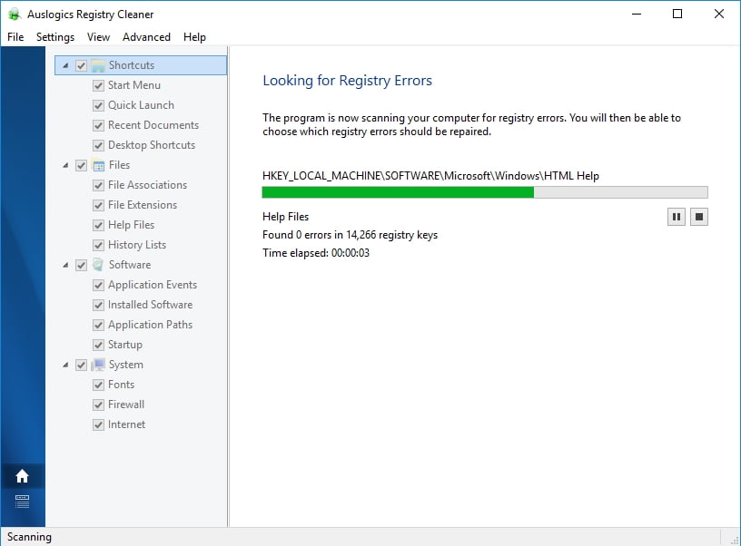Uncheck File Associations checkbox

tap(98, 185)
